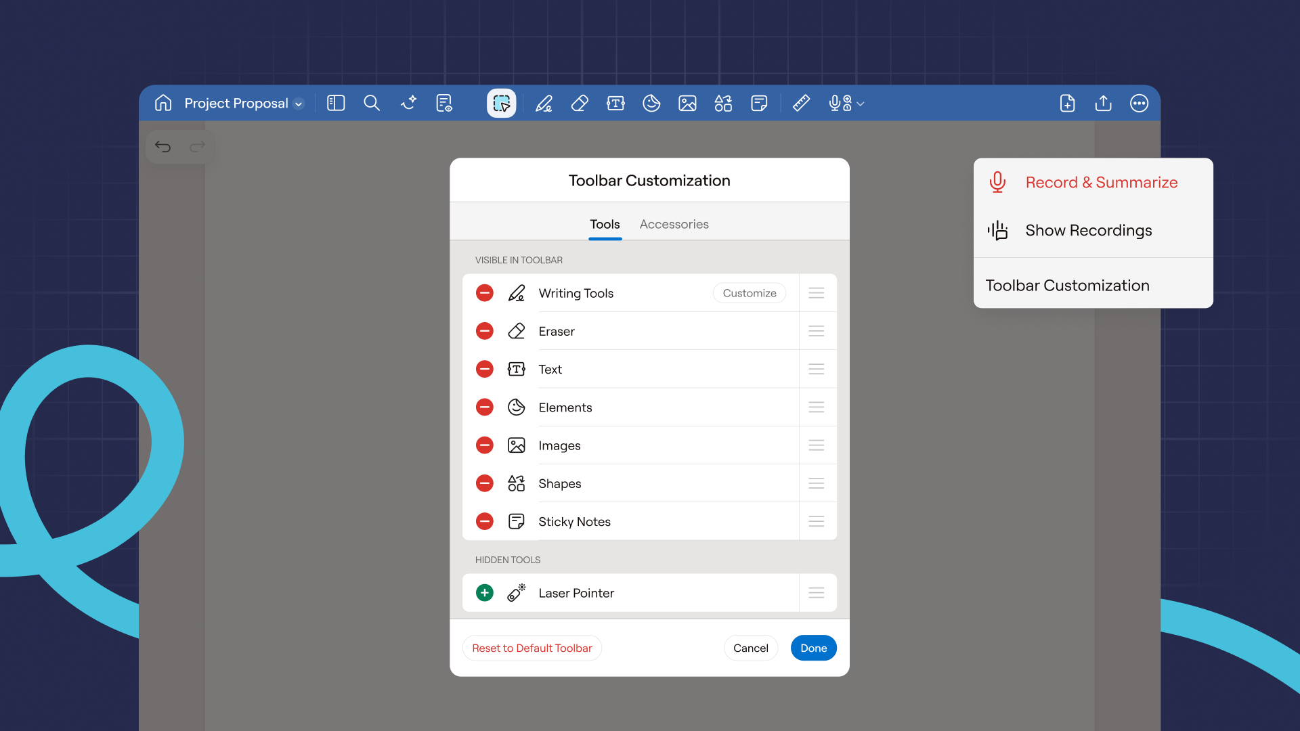Remove Writing Tools from toolbar
Viewport: 1300px width, 731px height.
pyautogui.click(x=484, y=293)
